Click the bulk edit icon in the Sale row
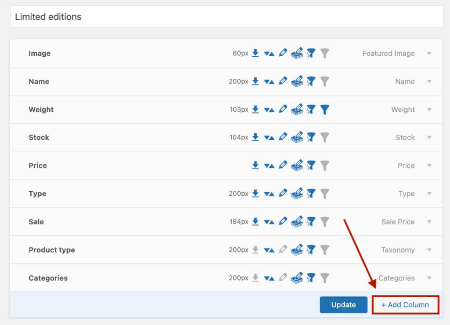 tap(297, 222)
